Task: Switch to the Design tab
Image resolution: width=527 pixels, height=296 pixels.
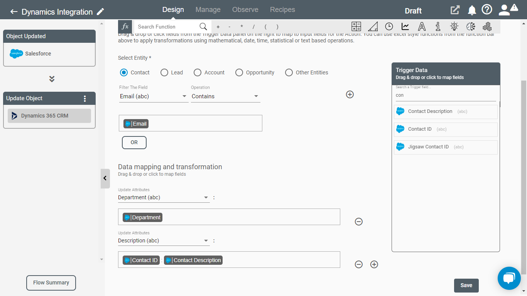Action: (173, 10)
